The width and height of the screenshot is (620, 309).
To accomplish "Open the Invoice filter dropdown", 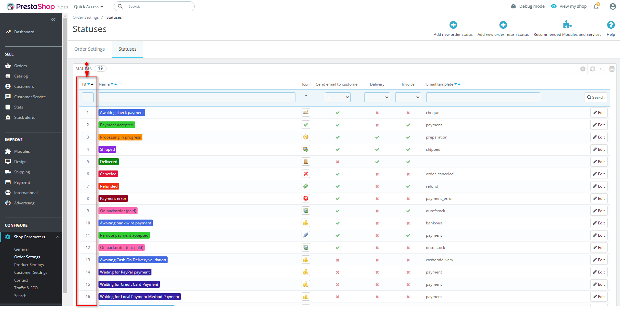I will 408,97.
